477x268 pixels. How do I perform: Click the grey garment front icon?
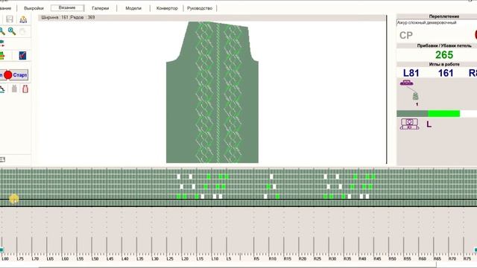pyautogui.click(x=14, y=89)
